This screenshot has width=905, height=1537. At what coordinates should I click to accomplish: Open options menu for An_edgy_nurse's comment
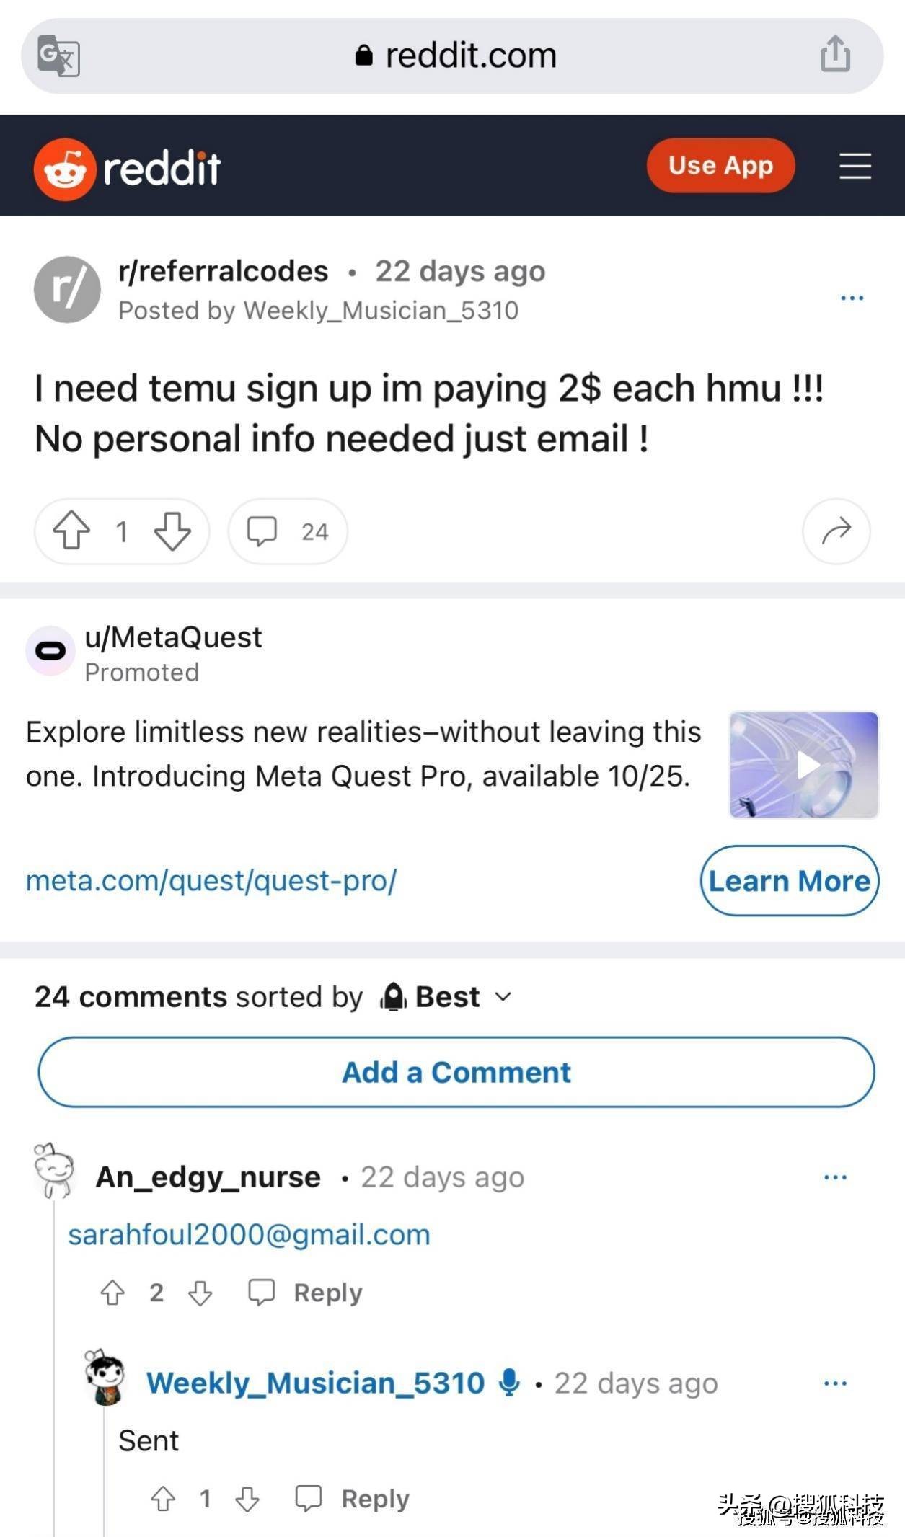tap(835, 1177)
